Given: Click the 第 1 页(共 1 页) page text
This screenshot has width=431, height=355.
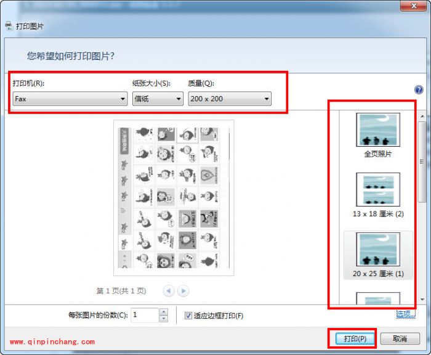Looking at the screenshot, I should pos(121,291).
